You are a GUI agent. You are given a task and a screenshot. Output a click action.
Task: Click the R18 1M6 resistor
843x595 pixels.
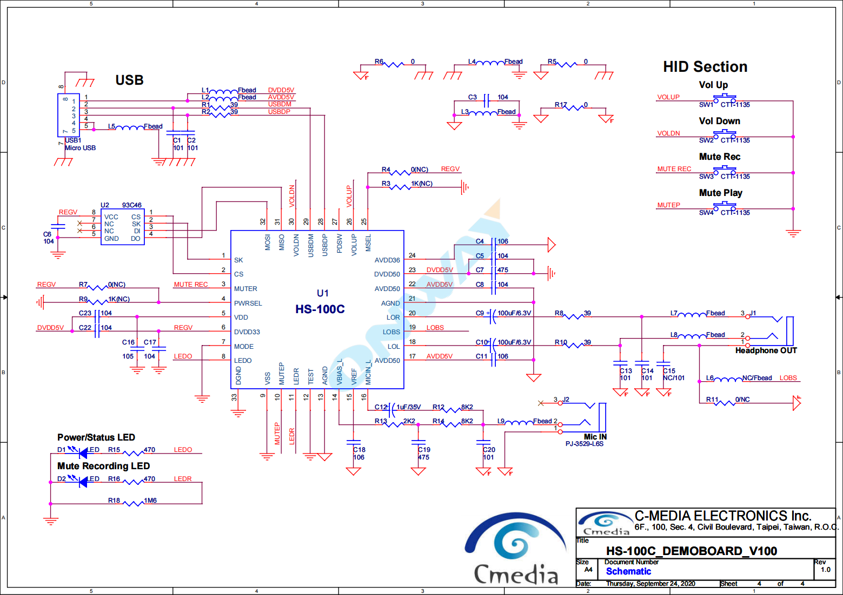coord(133,504)
